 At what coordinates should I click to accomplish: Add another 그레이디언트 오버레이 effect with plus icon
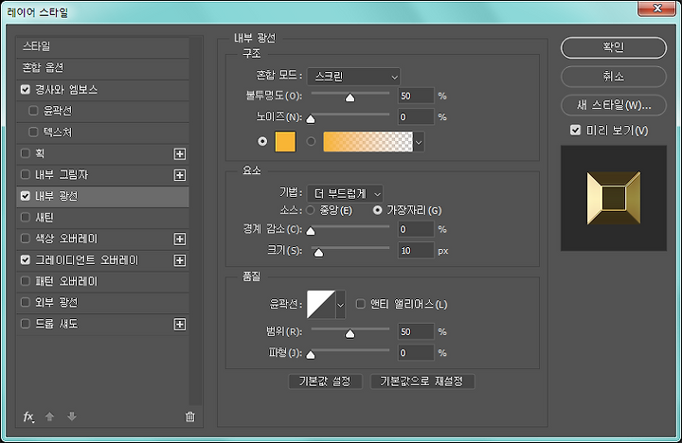(180, 260)
